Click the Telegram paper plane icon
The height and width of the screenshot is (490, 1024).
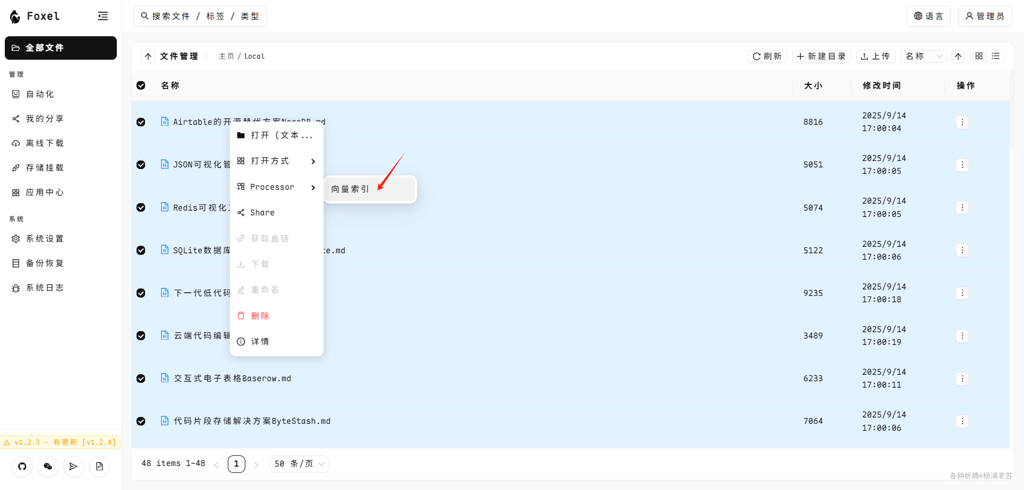coord(74,467)
